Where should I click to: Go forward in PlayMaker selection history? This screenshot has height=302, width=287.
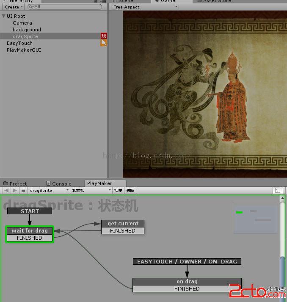14,191
